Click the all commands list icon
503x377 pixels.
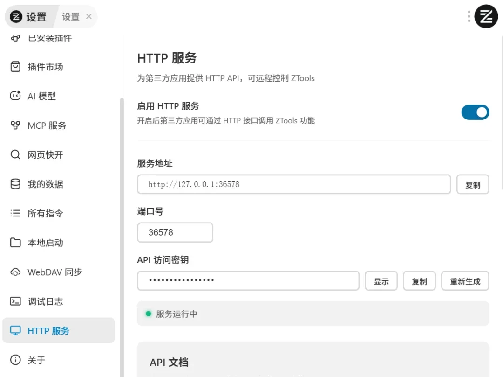[x=15, y=213]
